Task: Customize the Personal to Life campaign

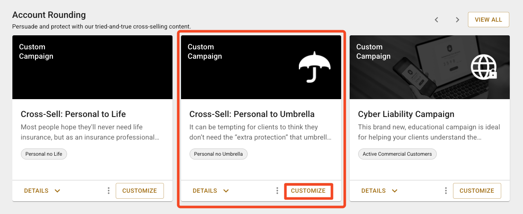Action: click(x=140, y=191)
